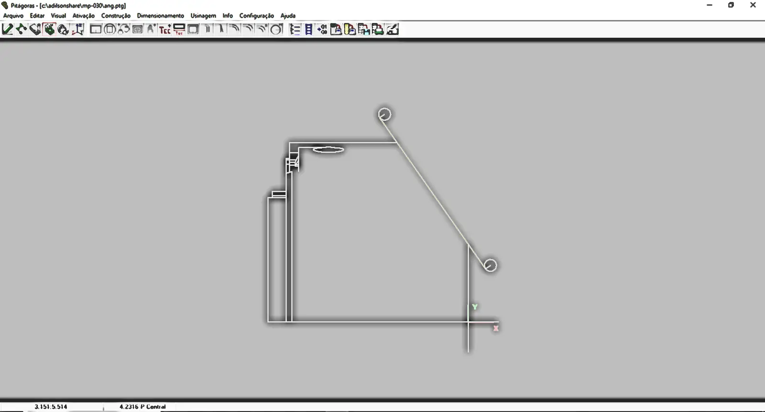Click the rightmost hand-writing toolbar icon
The height and width of the screenshot is (412, 765).
pyautogui.click(x=393, y=30)
